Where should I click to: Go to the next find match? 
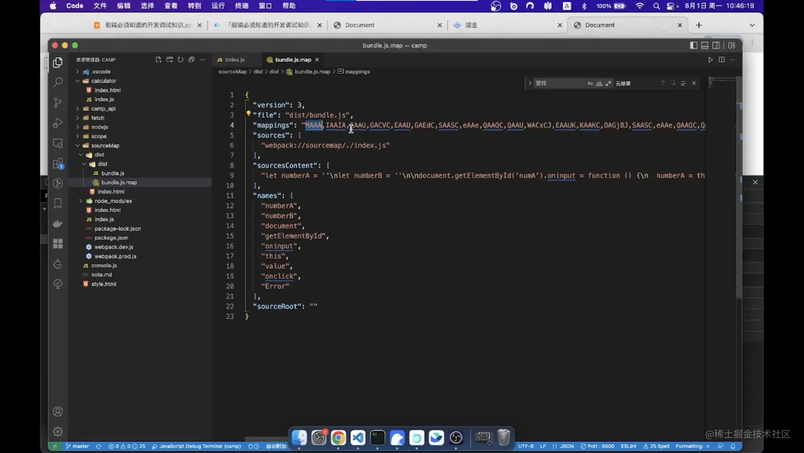click(673, 83)
